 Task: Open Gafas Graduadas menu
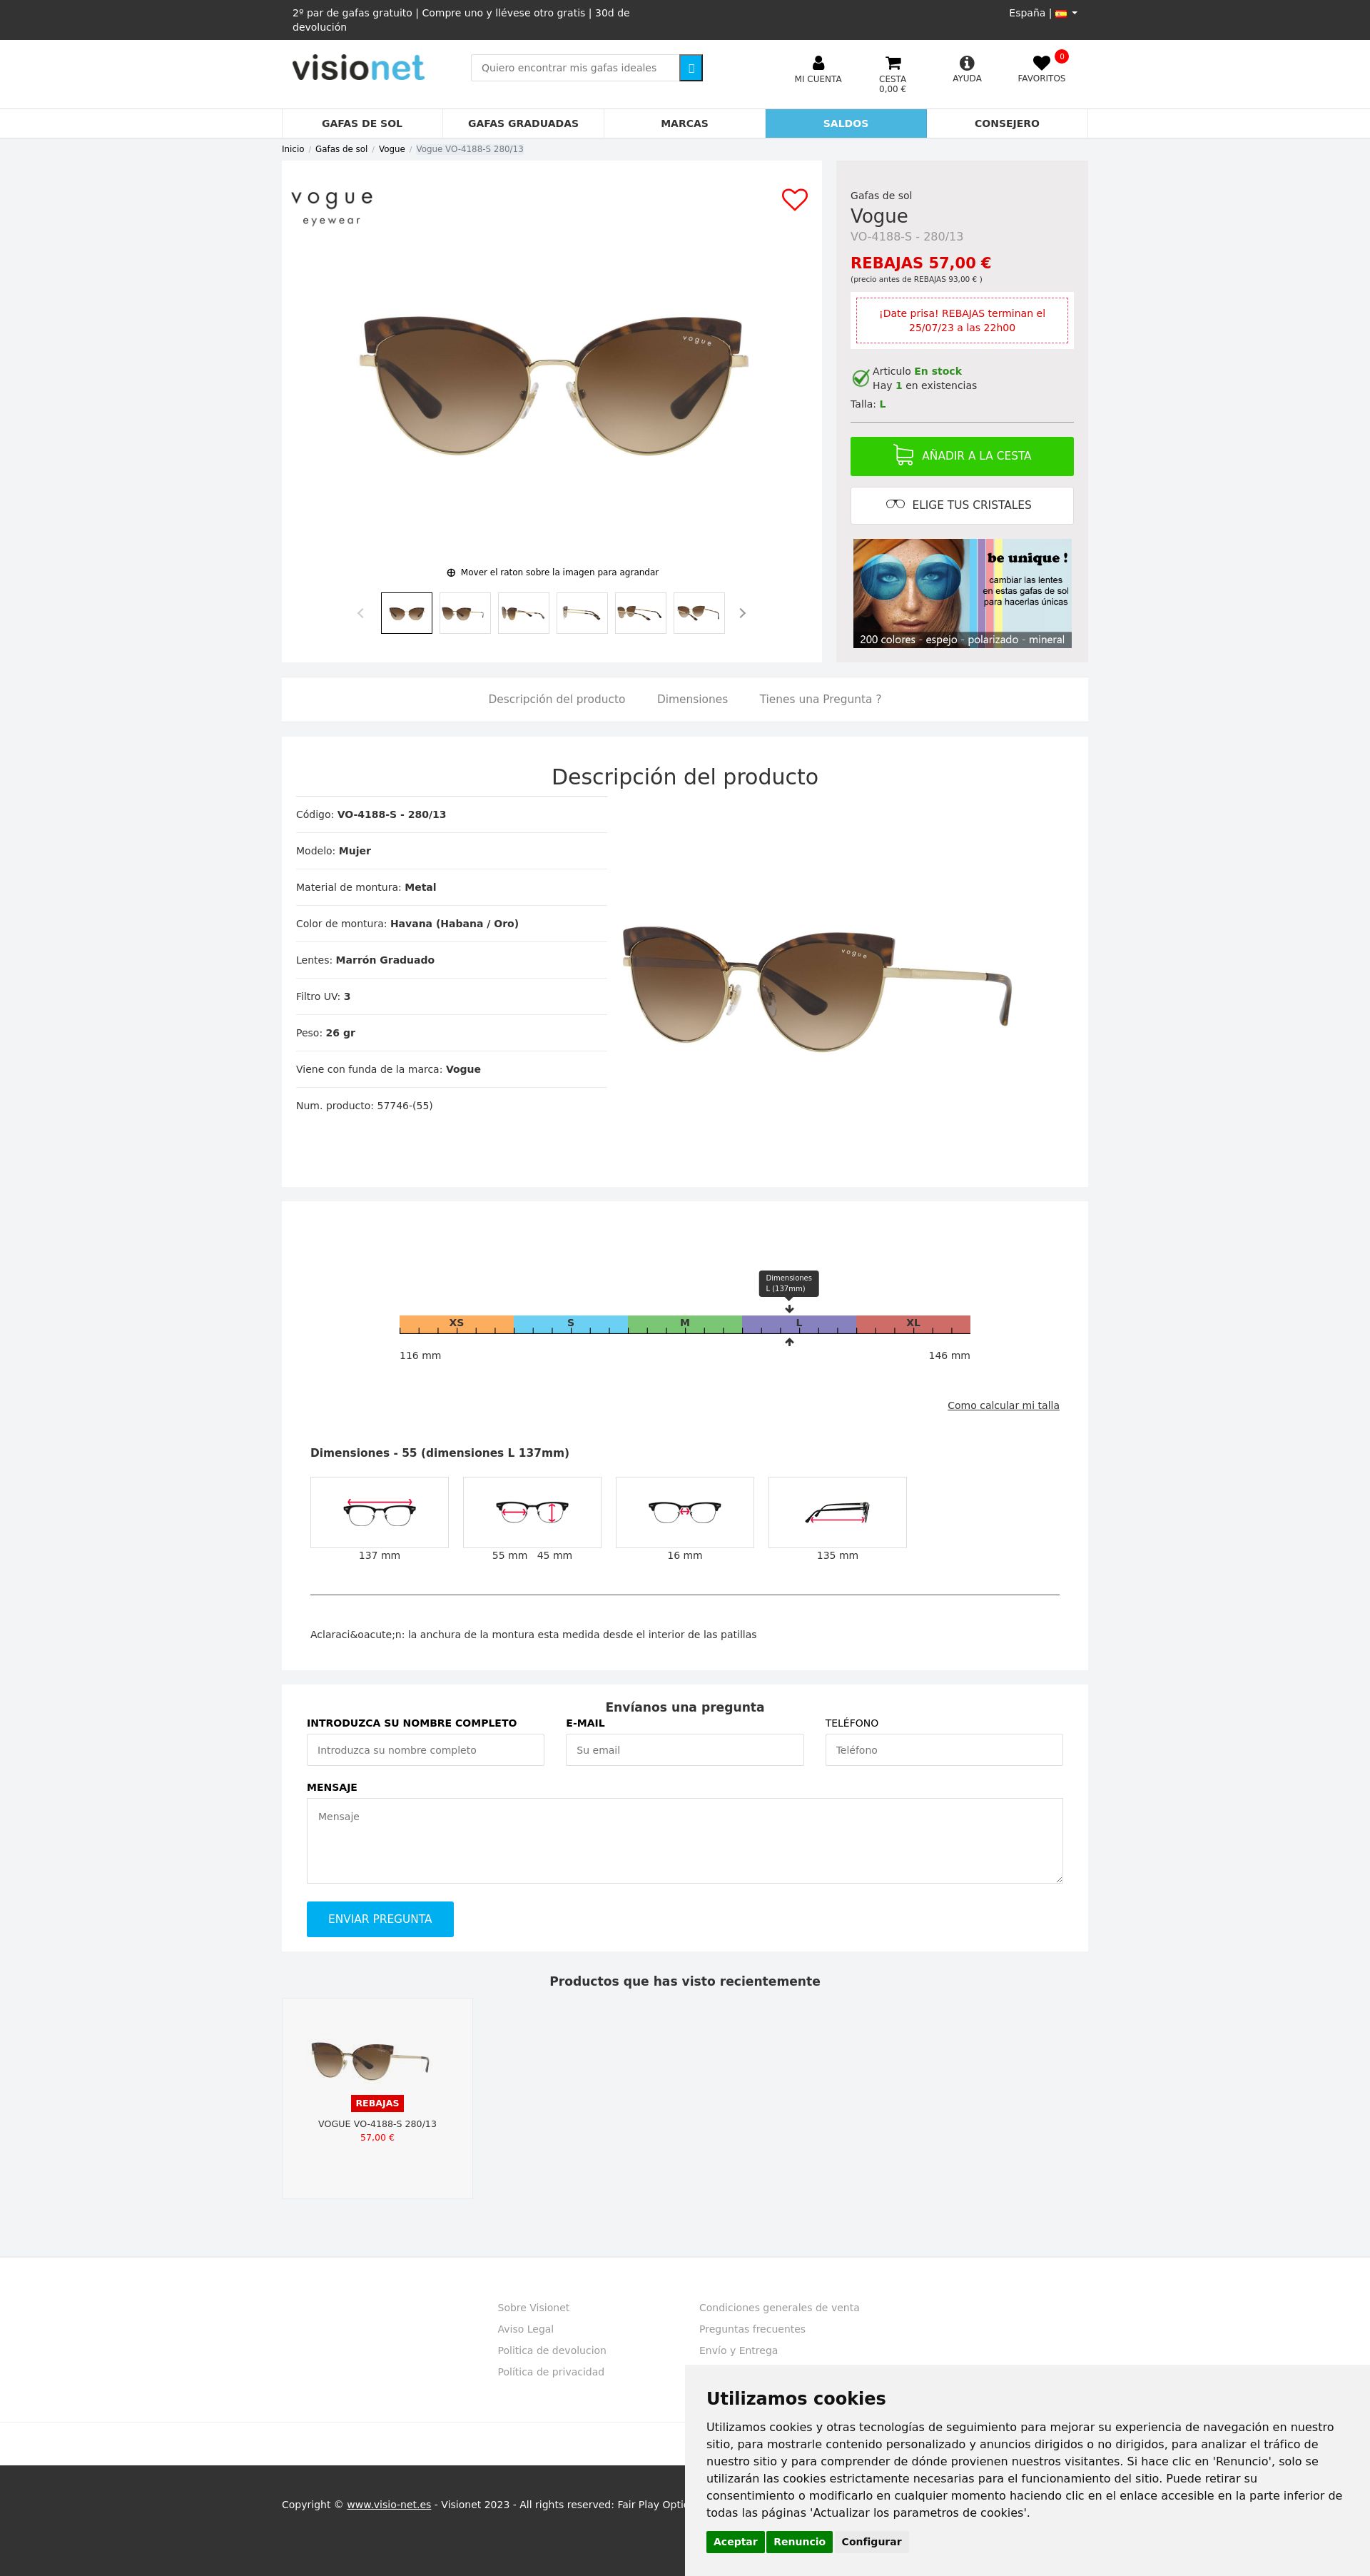click(523, 123)
